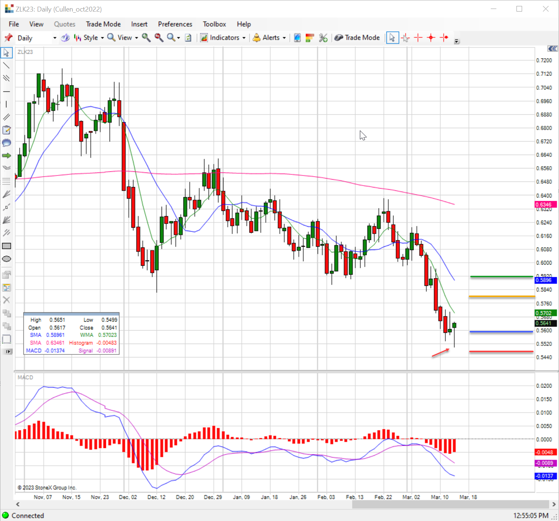Select the rectangle drawing tool

click(x=6, y=246)
